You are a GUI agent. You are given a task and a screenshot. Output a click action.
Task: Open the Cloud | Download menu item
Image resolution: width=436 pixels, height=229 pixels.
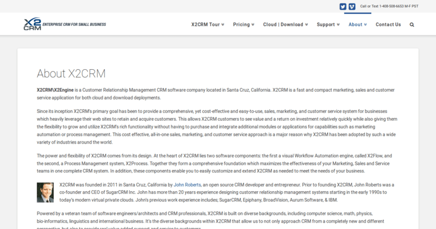click(283, 25)
